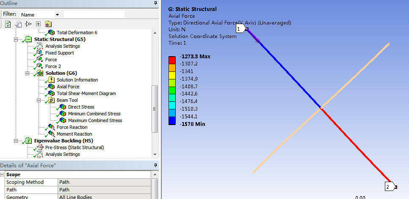Click the folder icon in Outline toolbar
Image resolution: width=409 pixels, height=199 pixels.
pos(48,24)
